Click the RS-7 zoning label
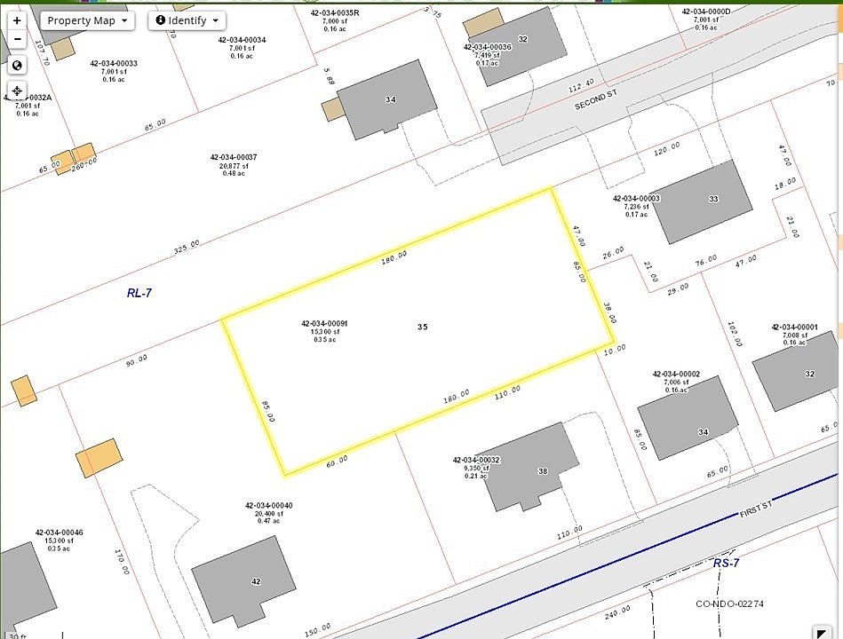This screenshot has height=639, width=843. click(727, 564)
